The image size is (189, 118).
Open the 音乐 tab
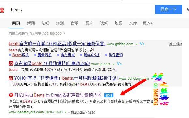click(75, 23)
